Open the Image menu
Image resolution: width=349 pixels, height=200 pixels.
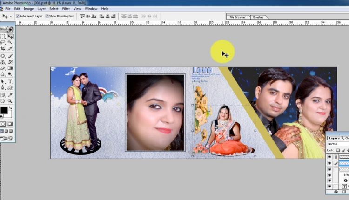point(29,9)
